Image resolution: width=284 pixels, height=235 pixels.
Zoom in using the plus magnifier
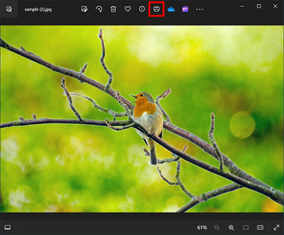click(x=231, y=228)
